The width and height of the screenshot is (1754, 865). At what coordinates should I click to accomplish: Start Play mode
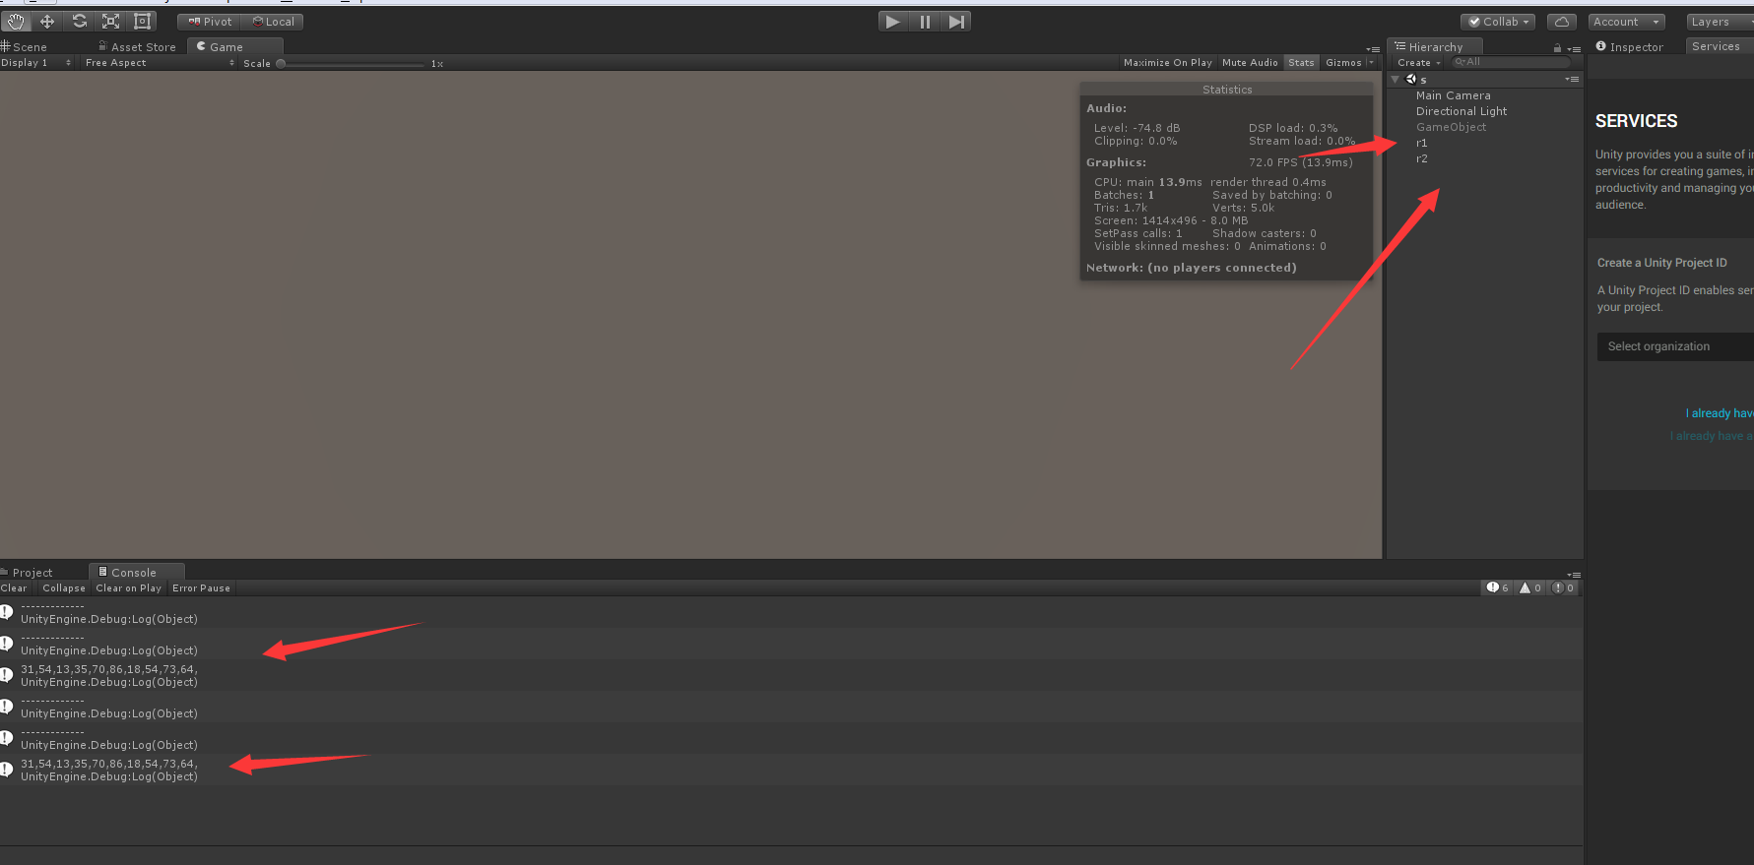pos(893,22)
